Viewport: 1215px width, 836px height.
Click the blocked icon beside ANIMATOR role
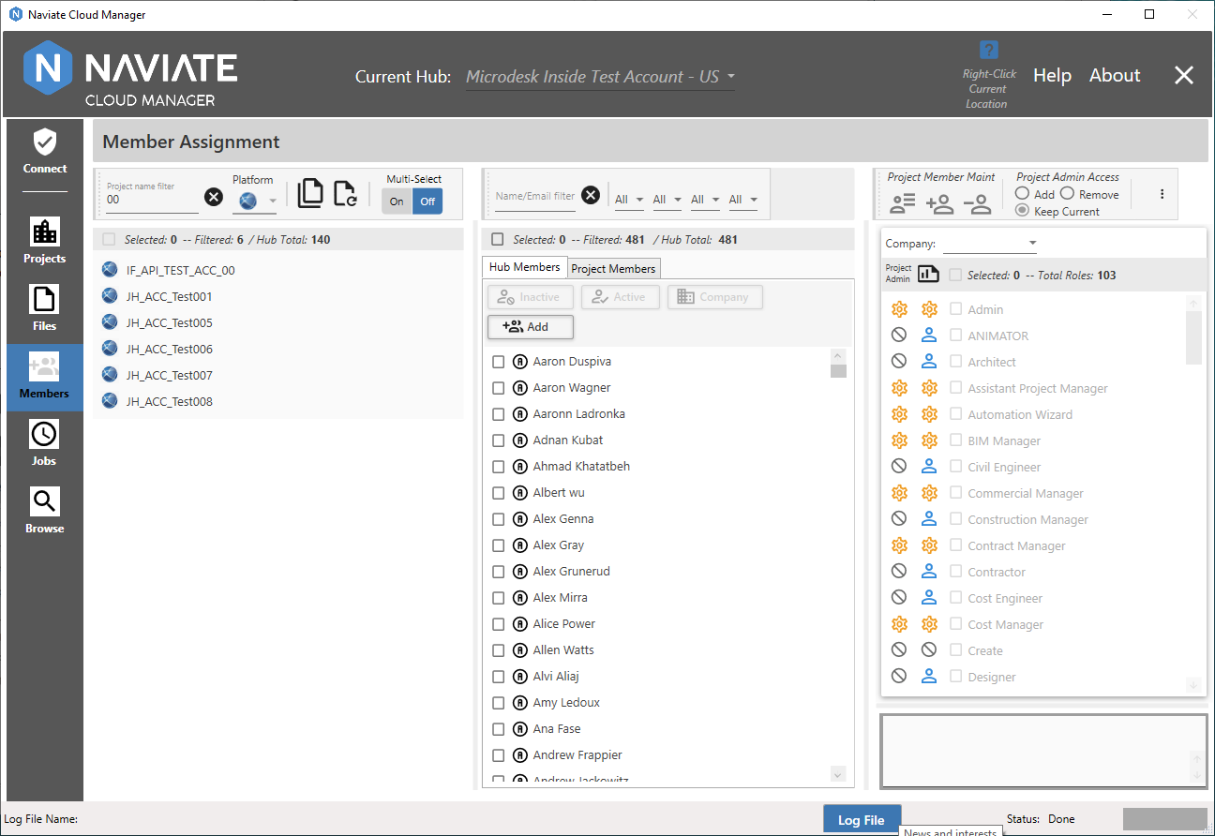pos(899,336)
